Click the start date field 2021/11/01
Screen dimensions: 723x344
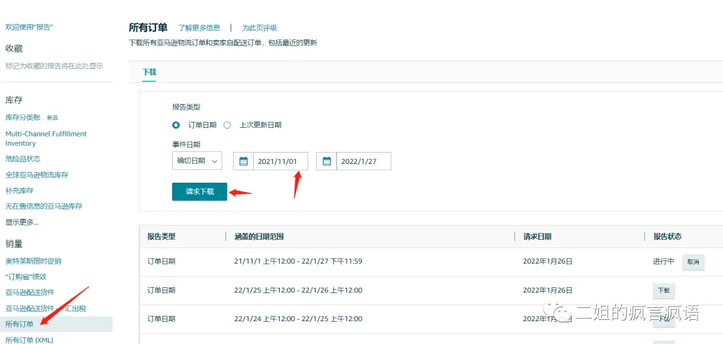pos(280,161)
